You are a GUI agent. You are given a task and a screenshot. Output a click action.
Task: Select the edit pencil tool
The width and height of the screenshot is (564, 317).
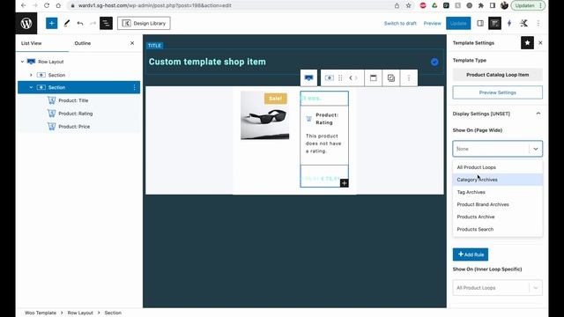[67, 24]
